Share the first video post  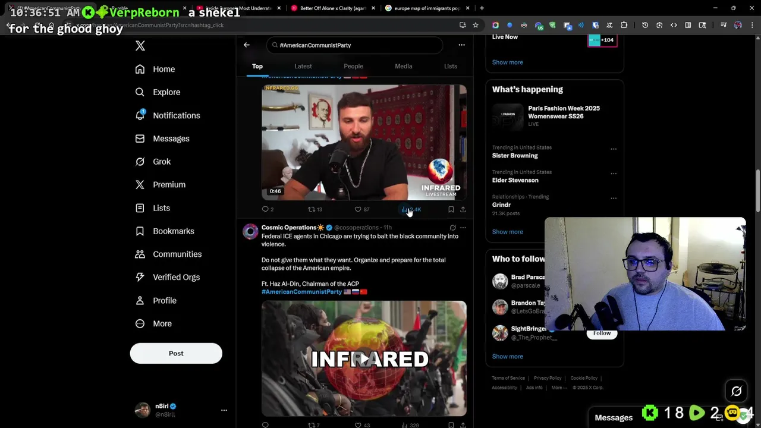click(x=463, y=209)
